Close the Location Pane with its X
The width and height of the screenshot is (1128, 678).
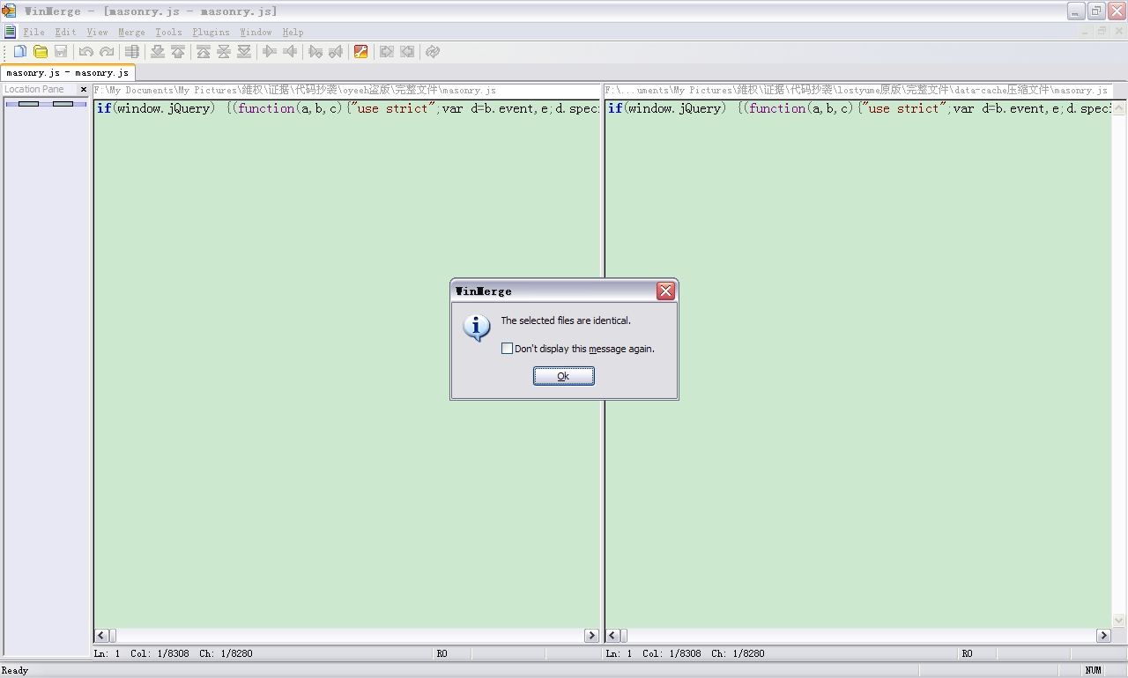click(x=84, y=90)
